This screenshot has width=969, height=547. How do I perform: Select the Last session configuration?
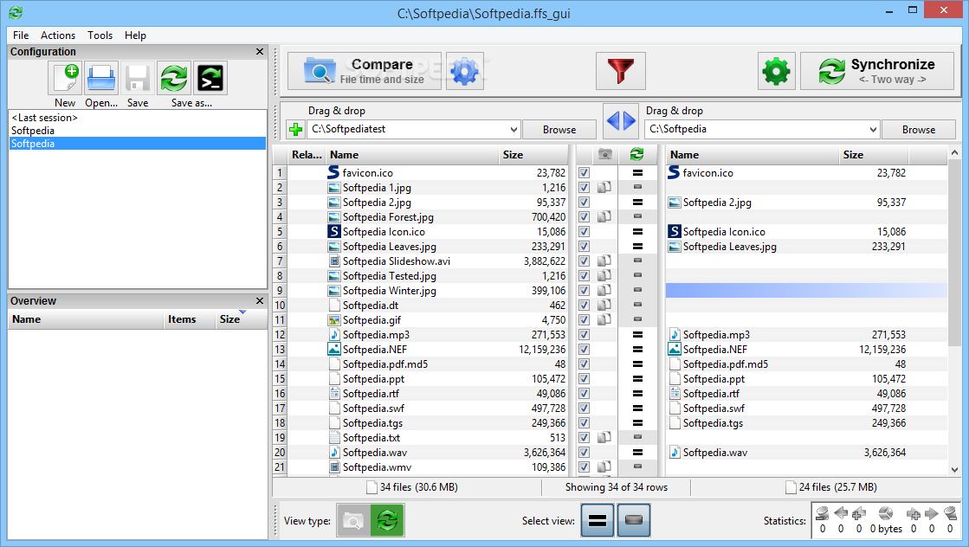pyautogui.click(x=44, y=118)
